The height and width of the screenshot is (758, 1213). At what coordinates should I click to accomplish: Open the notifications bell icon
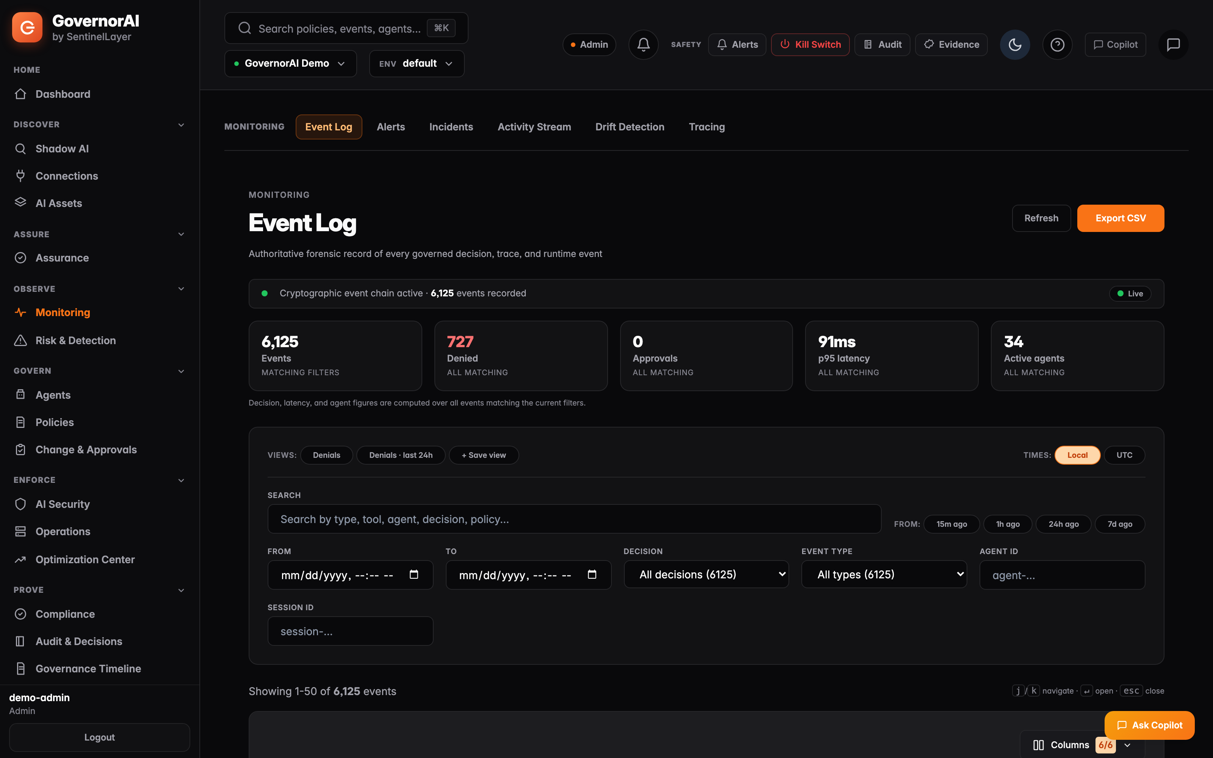(x=644, y=45)
